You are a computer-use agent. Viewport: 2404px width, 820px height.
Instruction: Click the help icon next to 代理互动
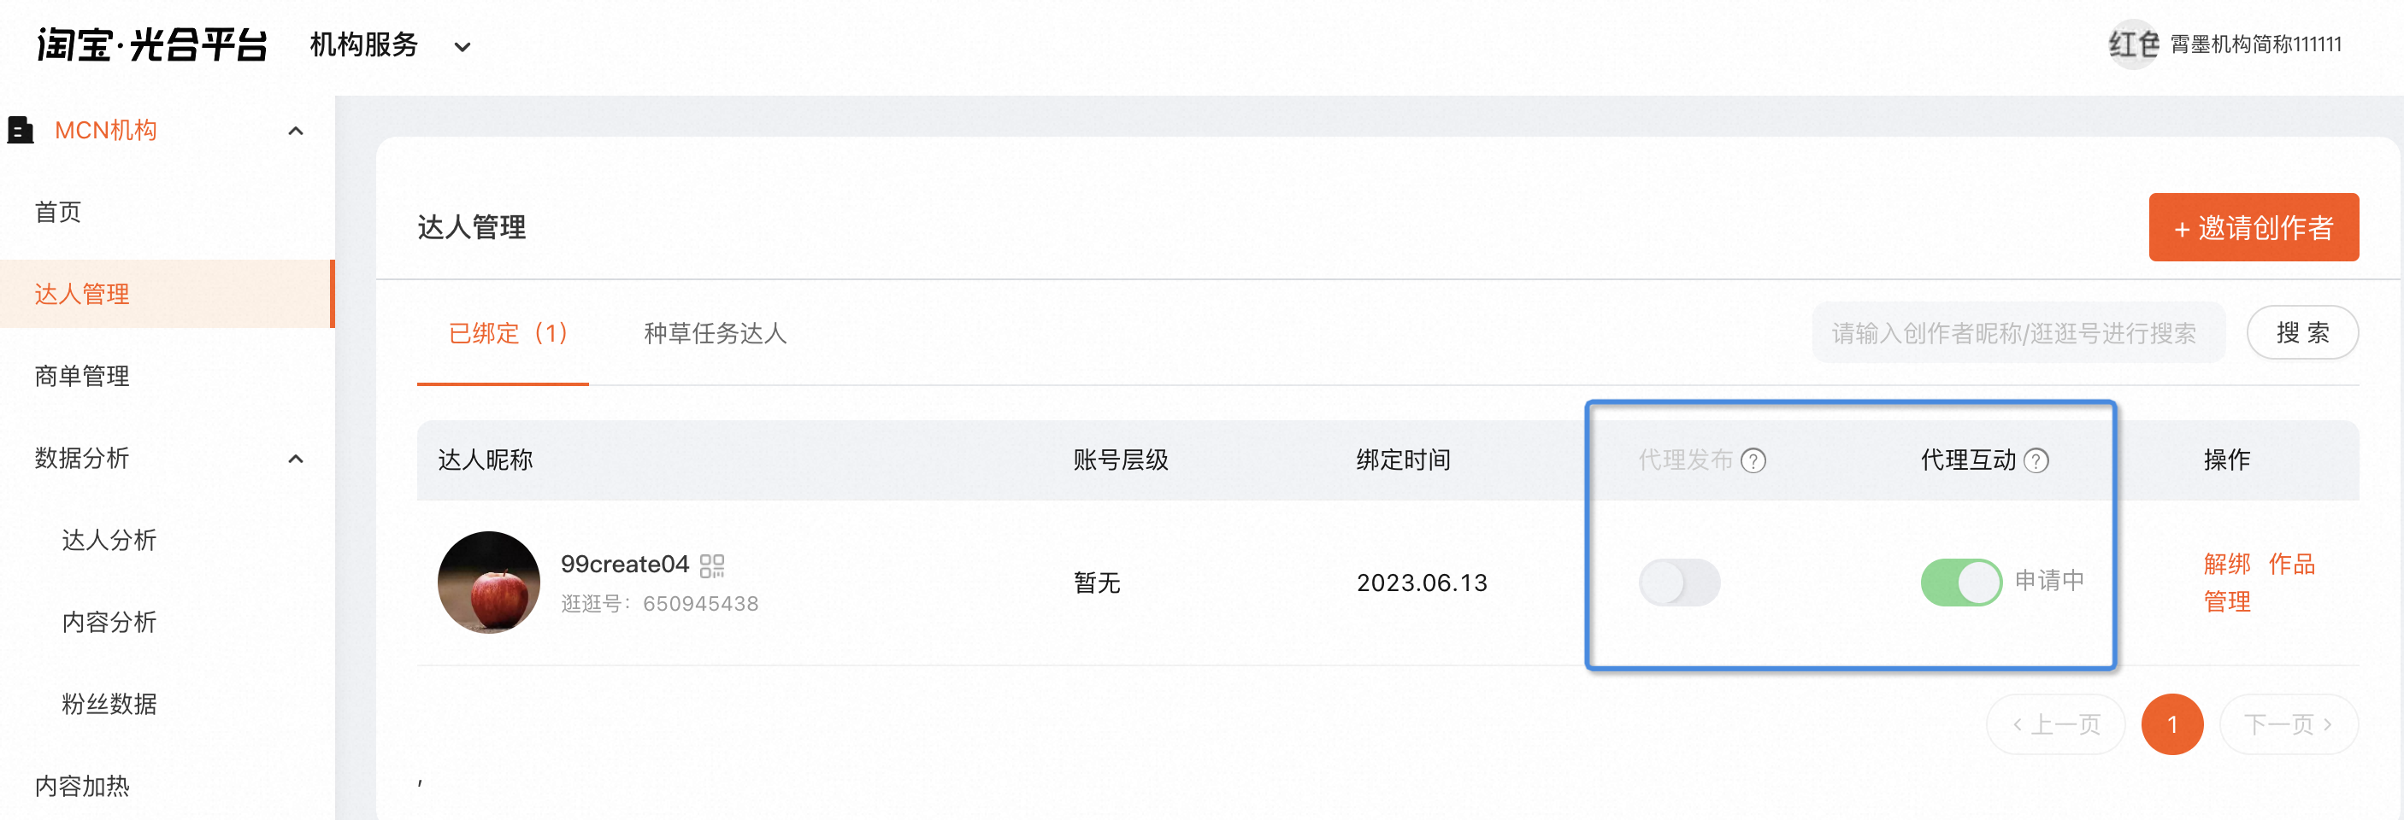(2036, 460)
